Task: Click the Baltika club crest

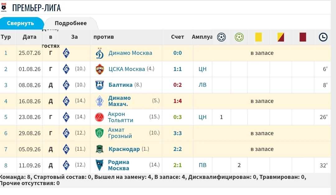Action: point(100,85)
